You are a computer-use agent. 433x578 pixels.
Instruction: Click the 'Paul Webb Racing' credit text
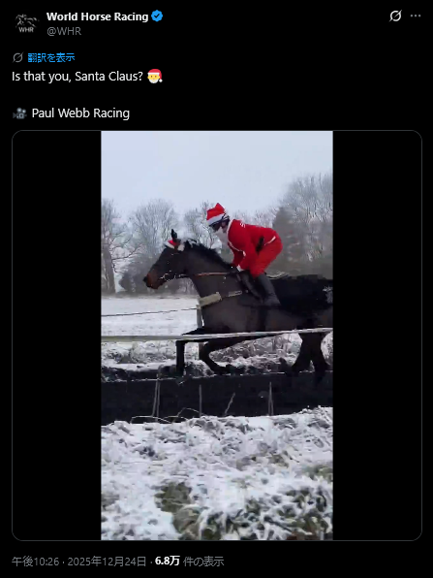point(80,113)
